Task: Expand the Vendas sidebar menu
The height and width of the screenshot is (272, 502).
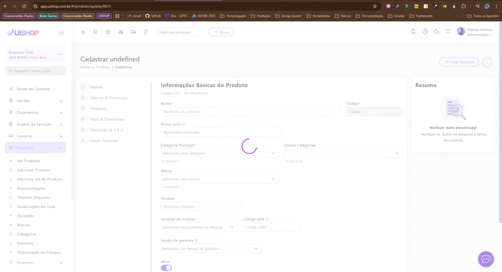Action: coord(36,101)
